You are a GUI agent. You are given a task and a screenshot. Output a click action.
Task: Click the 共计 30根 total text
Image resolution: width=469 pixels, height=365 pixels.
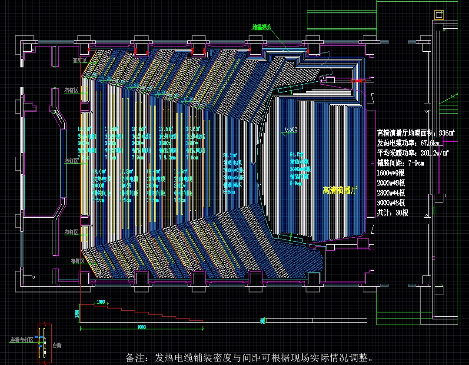click(392, 213)
